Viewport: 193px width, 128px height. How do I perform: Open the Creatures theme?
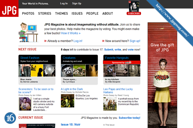click(x=69, y=58)
